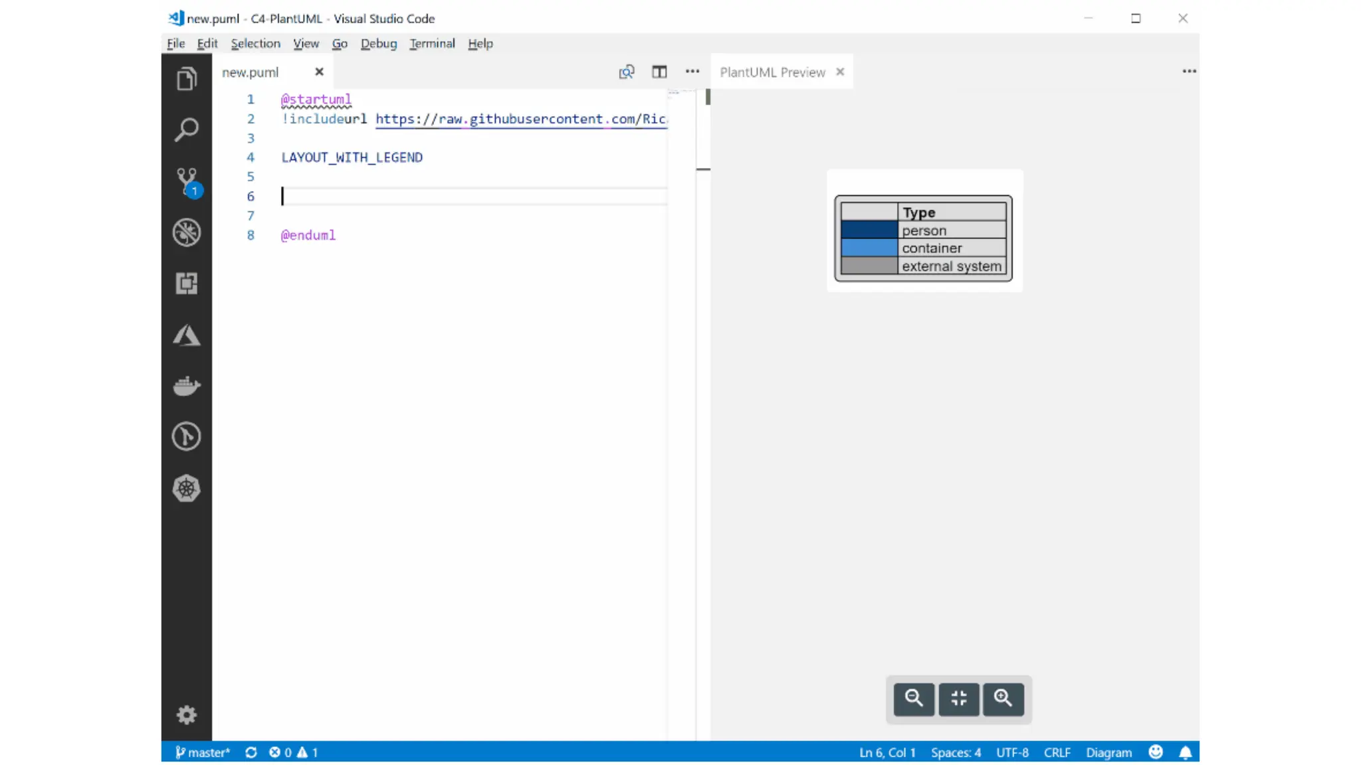Open Source Control view with badge

(187, 181)
